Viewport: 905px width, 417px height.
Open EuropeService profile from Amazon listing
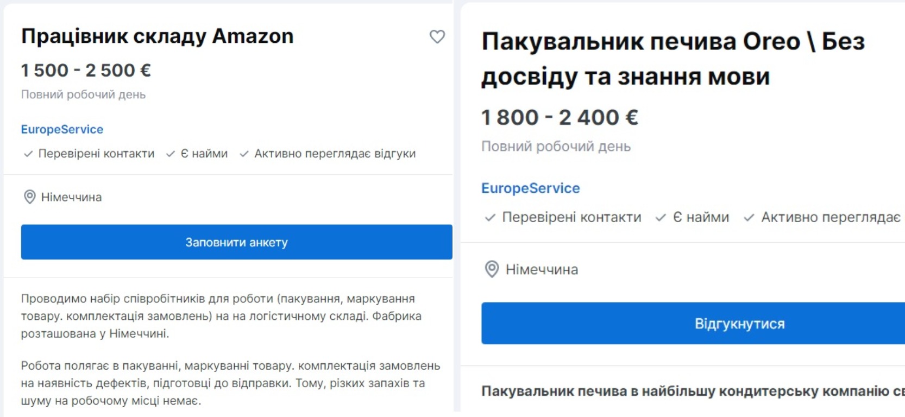pyautogui.click(x=61, y=129)
